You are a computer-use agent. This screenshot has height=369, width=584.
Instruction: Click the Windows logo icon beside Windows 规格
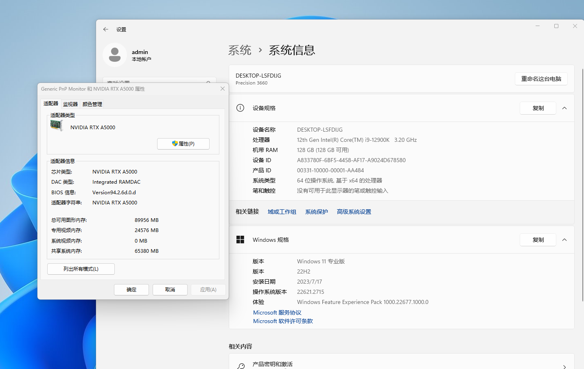coord(241,240)
